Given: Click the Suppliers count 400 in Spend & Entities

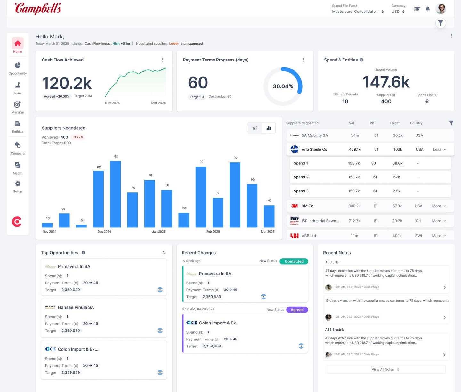Looking at the screenshot, I should click(x=386, y=102).
